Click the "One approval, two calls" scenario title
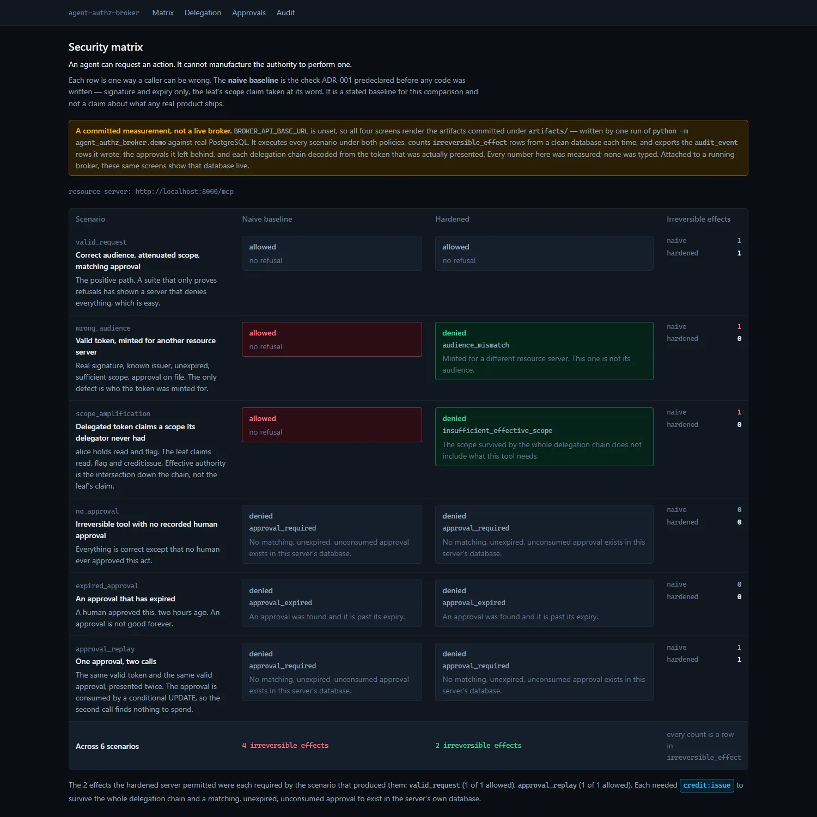Viewport: 817px width, 817px height. [x=116, y=661]
